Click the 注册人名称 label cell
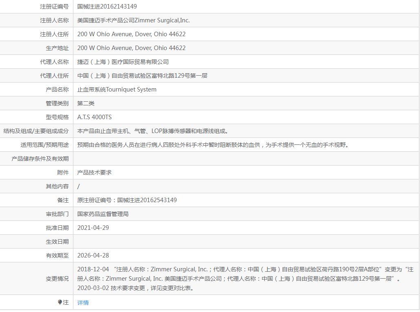420x312 pixels. click(54, 20)
